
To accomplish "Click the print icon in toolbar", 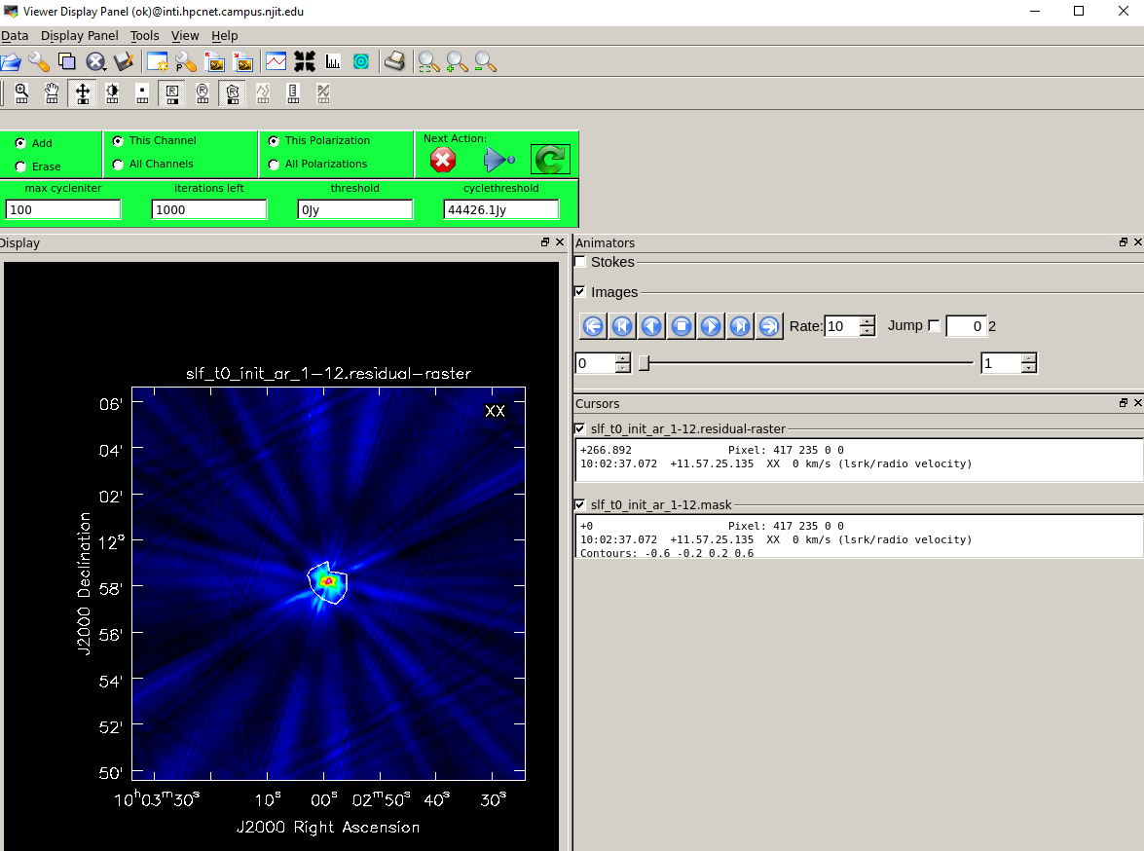I will pos(393,62).
